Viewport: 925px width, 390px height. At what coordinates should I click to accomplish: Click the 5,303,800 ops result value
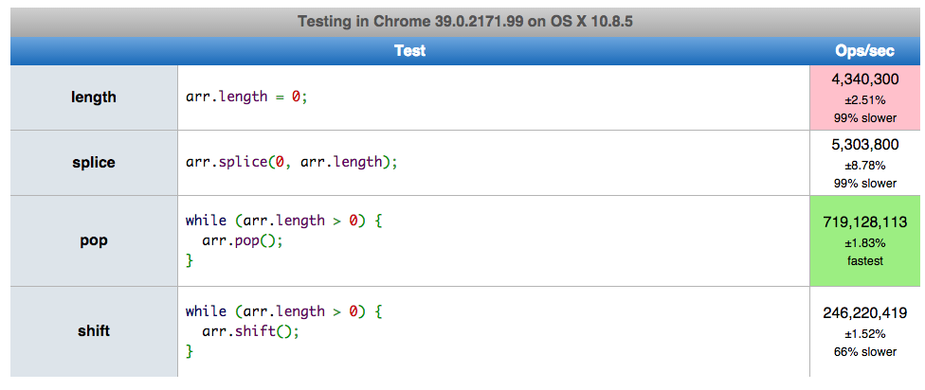865,145
